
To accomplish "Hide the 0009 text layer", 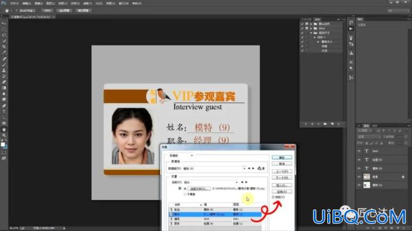I will tap(359, 151).
